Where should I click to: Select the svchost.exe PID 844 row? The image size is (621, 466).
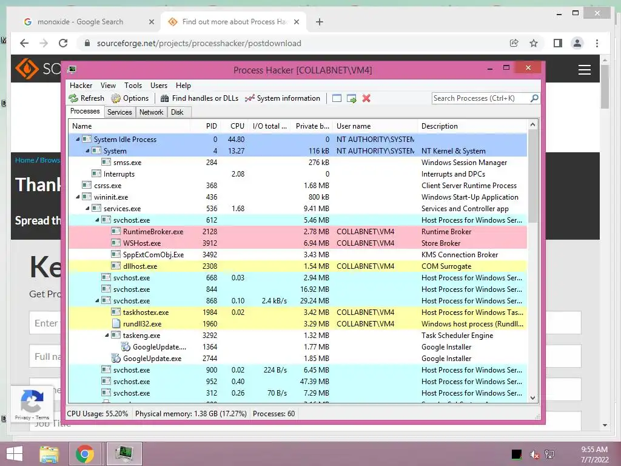pos(298,289)
